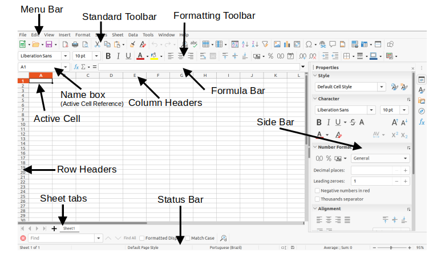Screen dimensions: 433x254
Task: Increase Leading zeroes with plus button
Action: click(x=406, y=182)
